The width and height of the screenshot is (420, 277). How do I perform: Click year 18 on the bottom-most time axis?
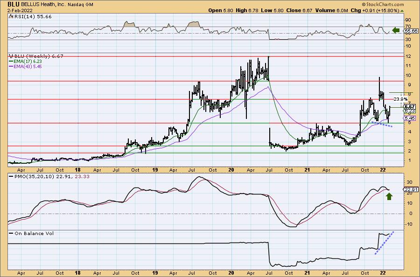pos(77,273)
